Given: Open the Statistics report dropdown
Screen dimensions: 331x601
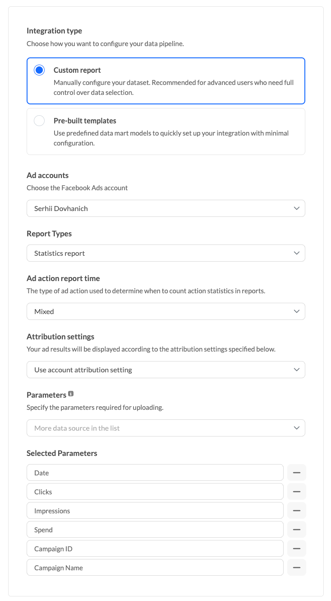Looking at the screenshot, I should 165,253.
